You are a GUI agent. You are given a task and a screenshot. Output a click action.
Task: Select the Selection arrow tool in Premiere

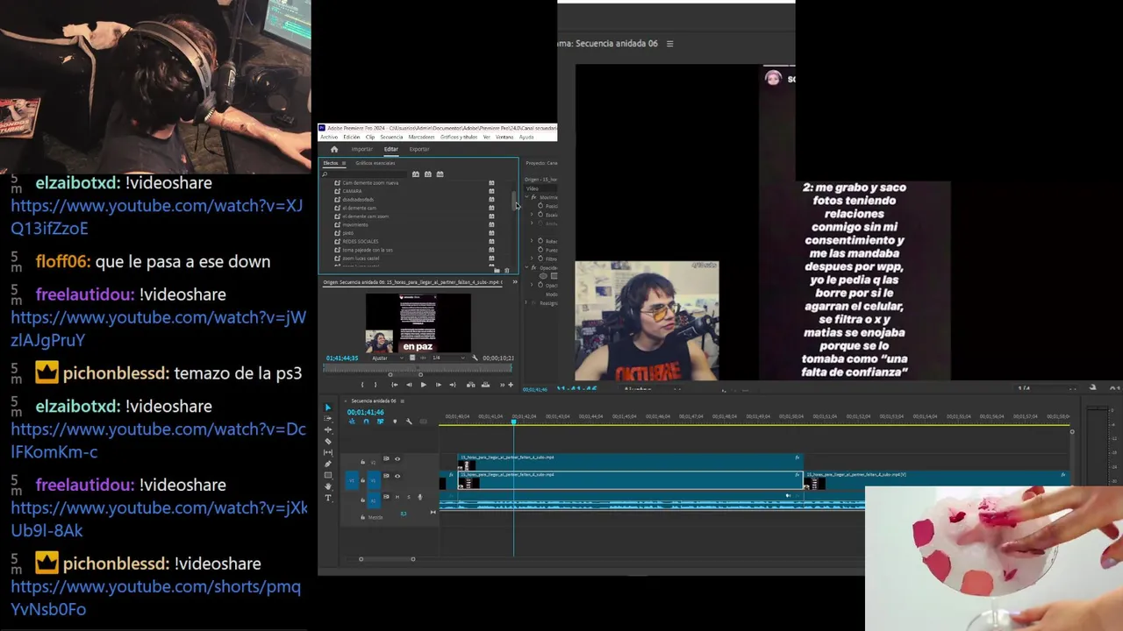[x=328, y=408]
